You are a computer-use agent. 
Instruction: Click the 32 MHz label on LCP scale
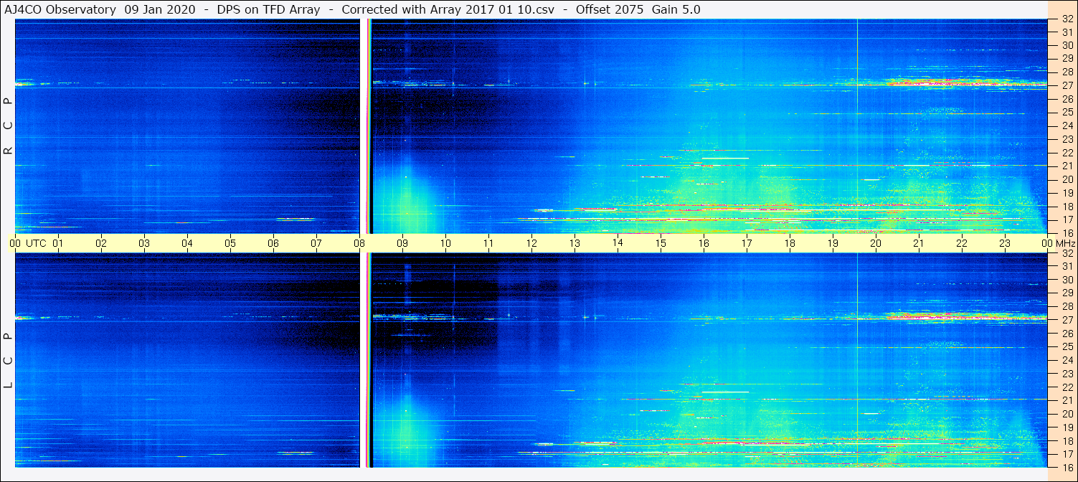pyautogui.click(x=1067, y=253)
